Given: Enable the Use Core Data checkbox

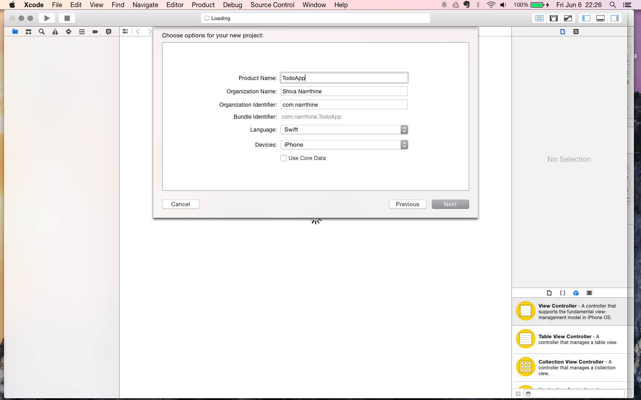Looking at the screenshot, I should (x=284, y=158).
